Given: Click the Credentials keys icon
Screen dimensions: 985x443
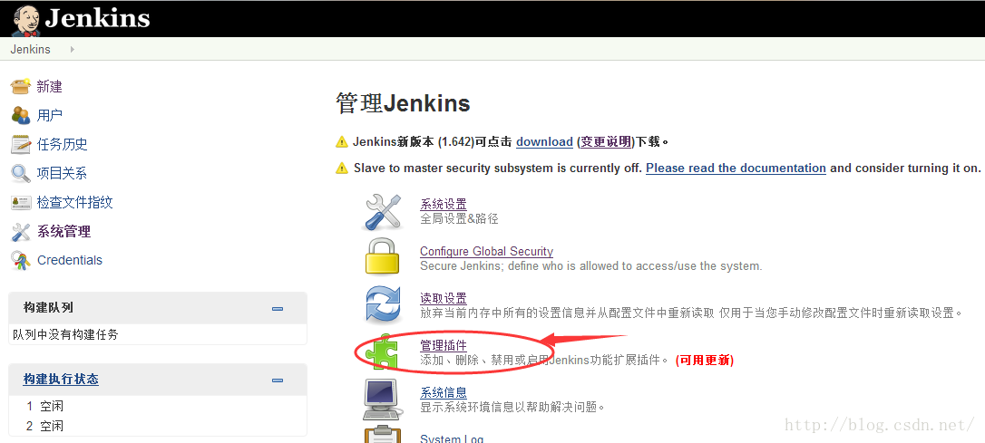Looking at the screenshot, I should coord(21,260).
